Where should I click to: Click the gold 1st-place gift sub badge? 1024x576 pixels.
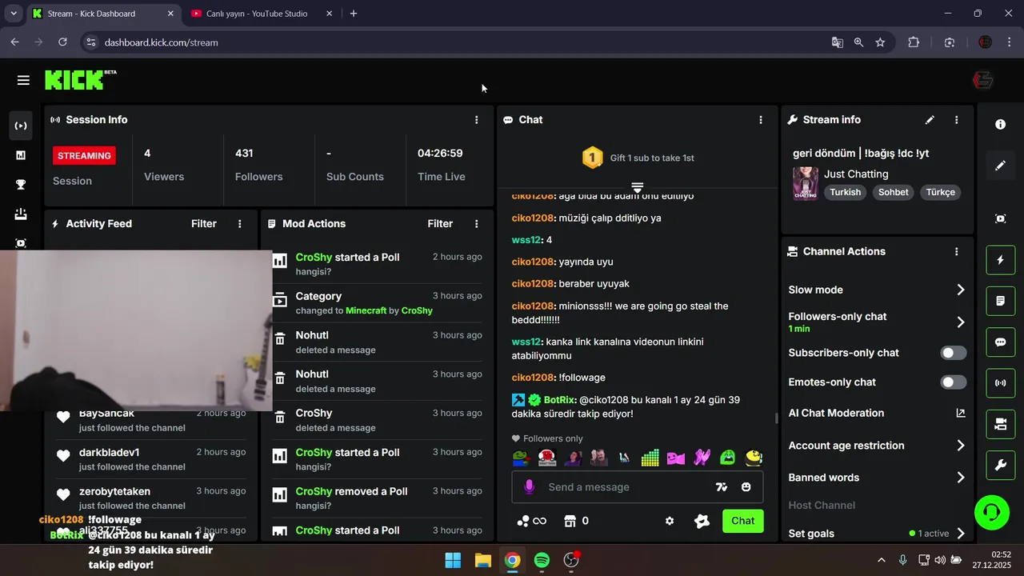[x=592, y=158]
